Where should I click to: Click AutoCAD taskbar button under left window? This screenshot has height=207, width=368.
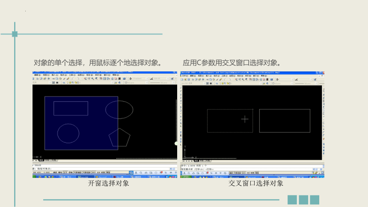click(85, 177)
